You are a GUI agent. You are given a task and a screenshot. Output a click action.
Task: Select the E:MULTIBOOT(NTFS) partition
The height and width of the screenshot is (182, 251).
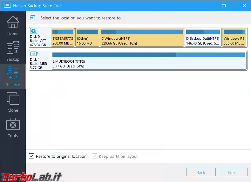click(149, 60)
